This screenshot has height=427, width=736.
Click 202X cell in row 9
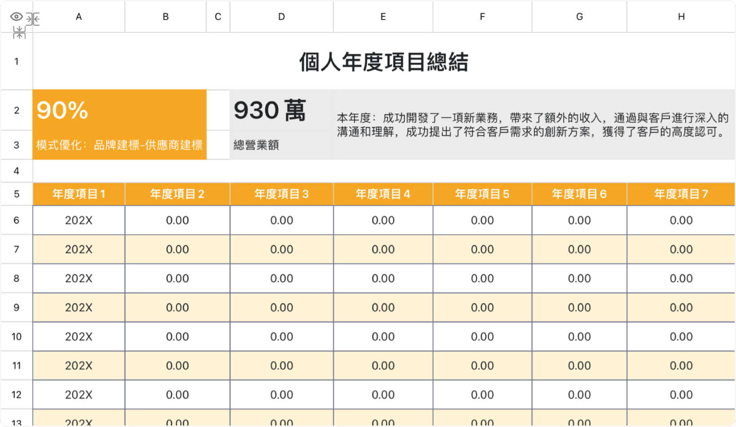click(x=79, y=308)
